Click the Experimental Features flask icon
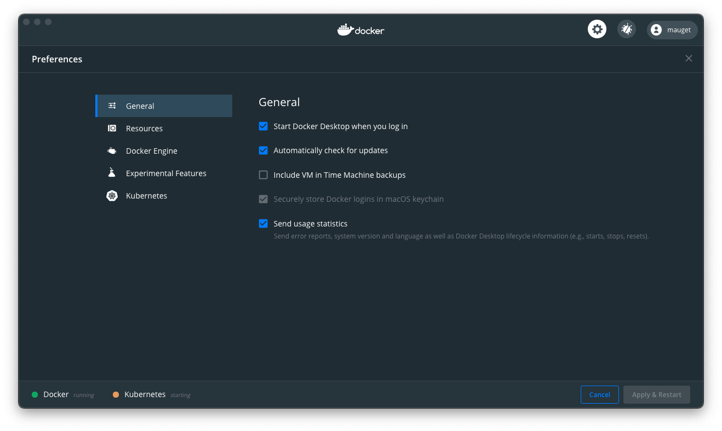This screenshot has height=431, width=722. click(112, 173)
